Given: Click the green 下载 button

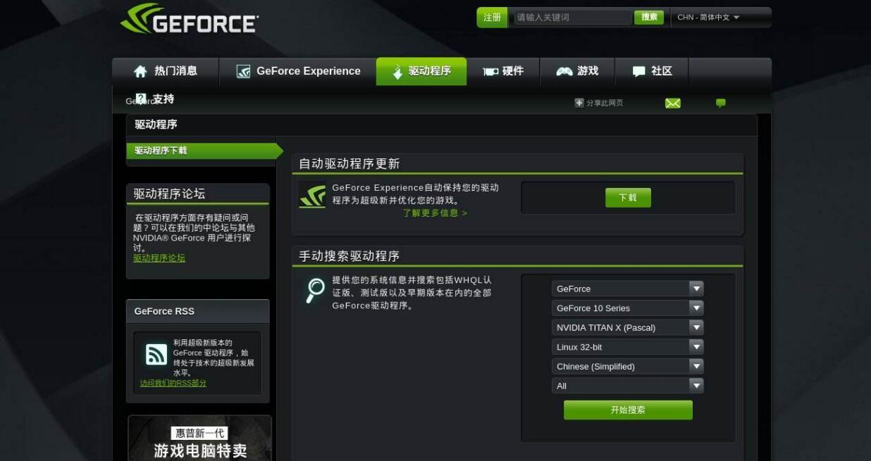Looking at the screenshot, I should pos(628,198).
